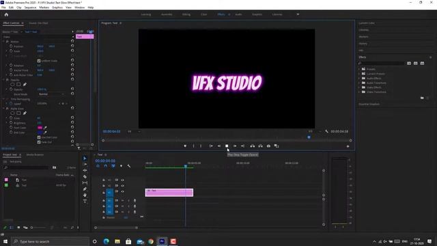
Task: Switch to Media Browser tab
Action: tap(35, 155)
